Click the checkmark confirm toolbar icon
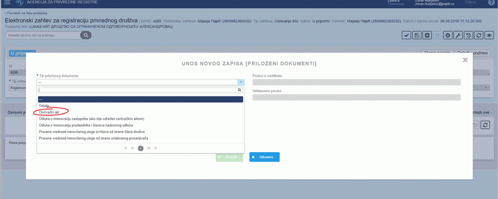The height and width of the screenshot is (199, 498). [x=407, y=35]
